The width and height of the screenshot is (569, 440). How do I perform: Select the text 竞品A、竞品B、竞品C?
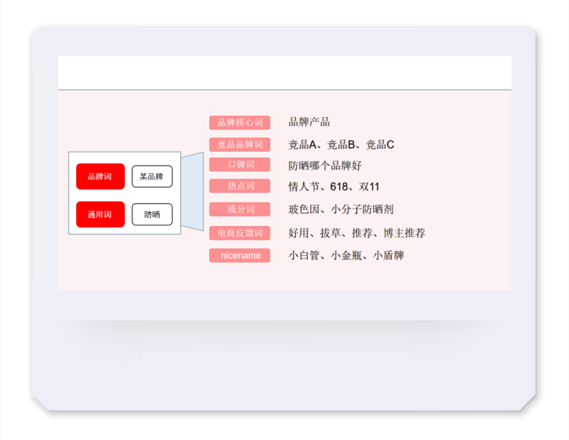341,145
